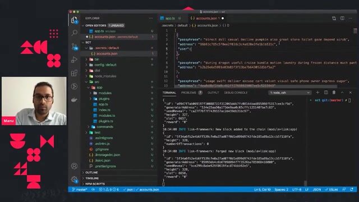Switch to the DEBUG CONSOLE panel tab
The width and height of the screenshot is (359, 202).
click(x=236, y=93)
